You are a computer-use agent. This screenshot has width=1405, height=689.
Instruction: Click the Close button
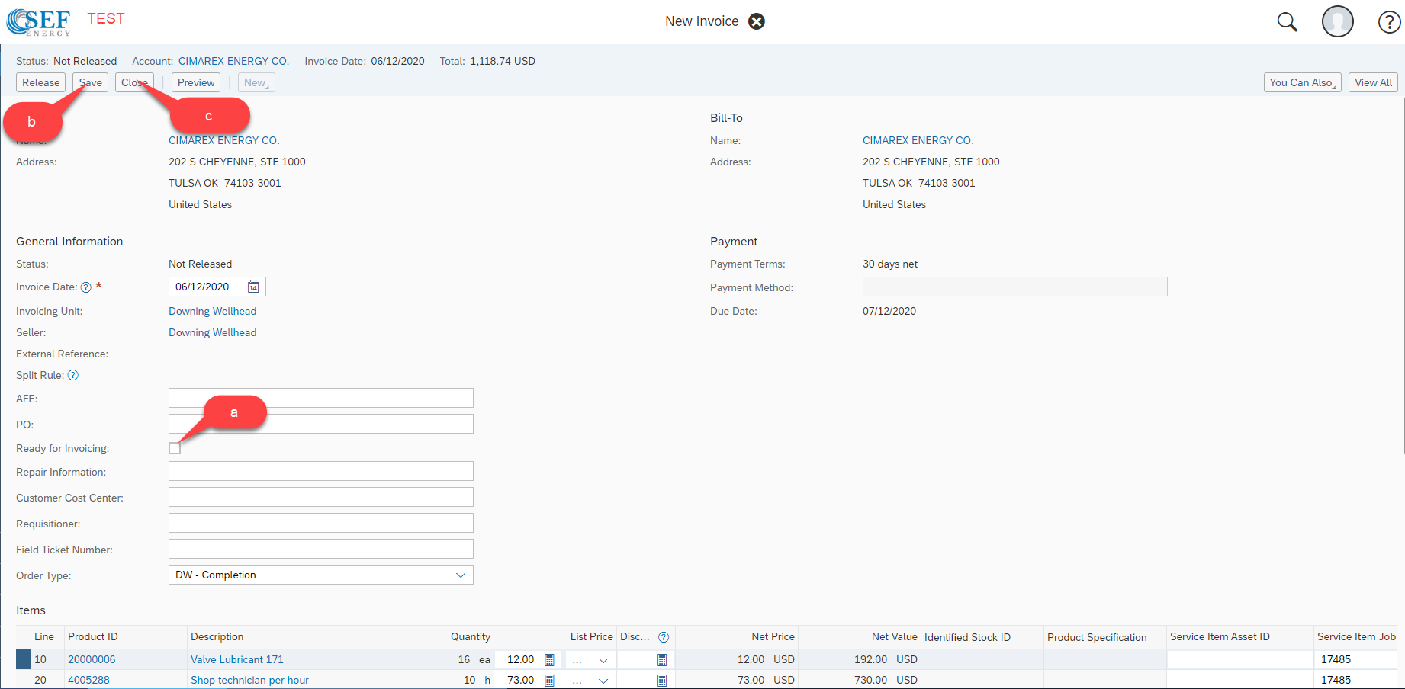point(134,82)
